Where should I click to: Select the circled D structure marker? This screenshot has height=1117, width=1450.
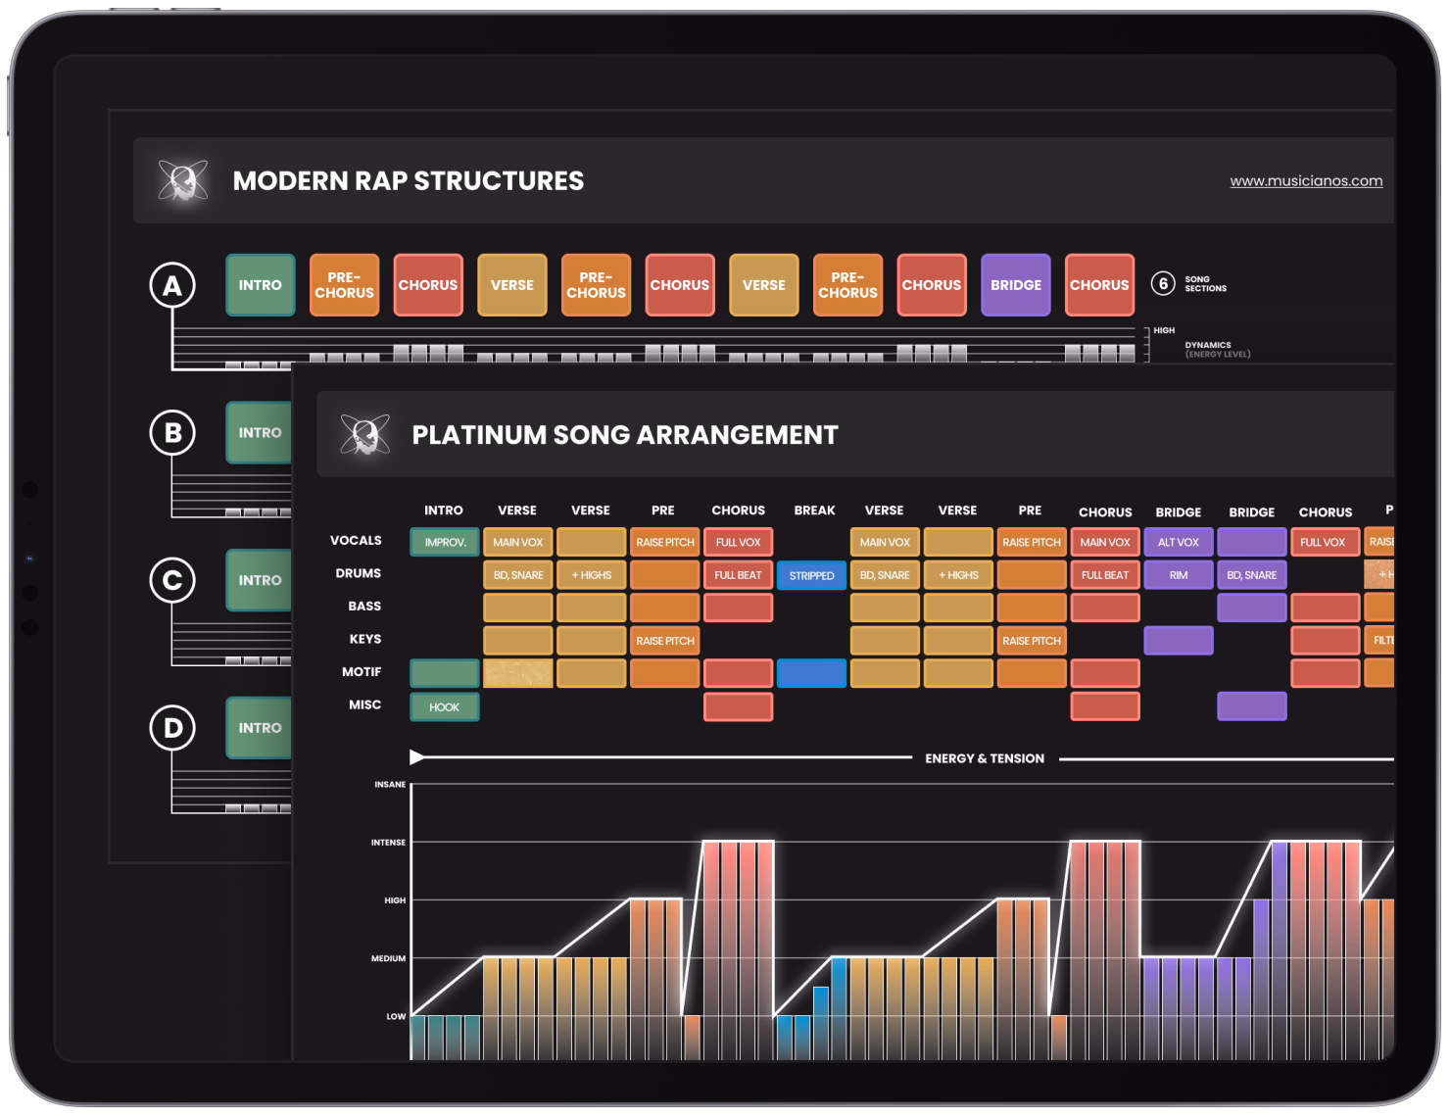[172, 727]
